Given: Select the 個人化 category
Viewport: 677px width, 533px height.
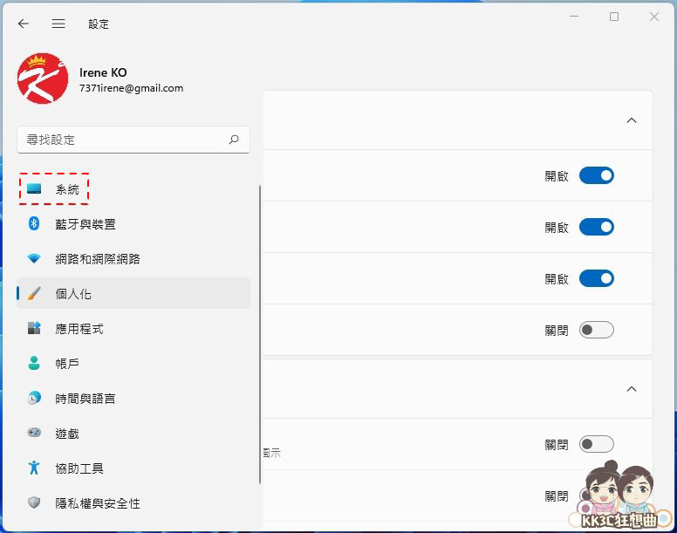Looking at the screenshot, I should (x=133, y=293).
